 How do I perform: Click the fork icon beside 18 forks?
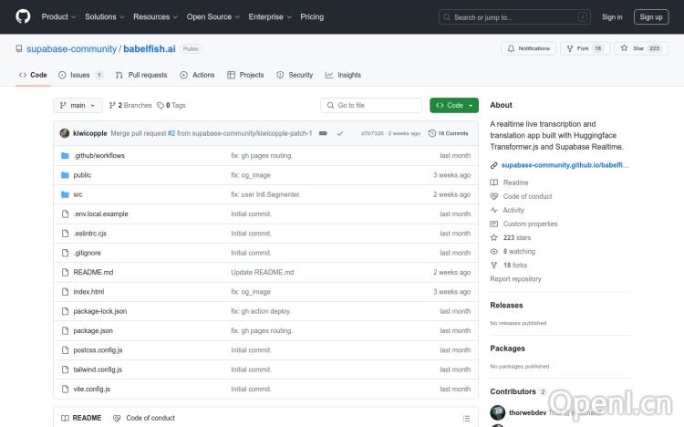click(493, 265)
